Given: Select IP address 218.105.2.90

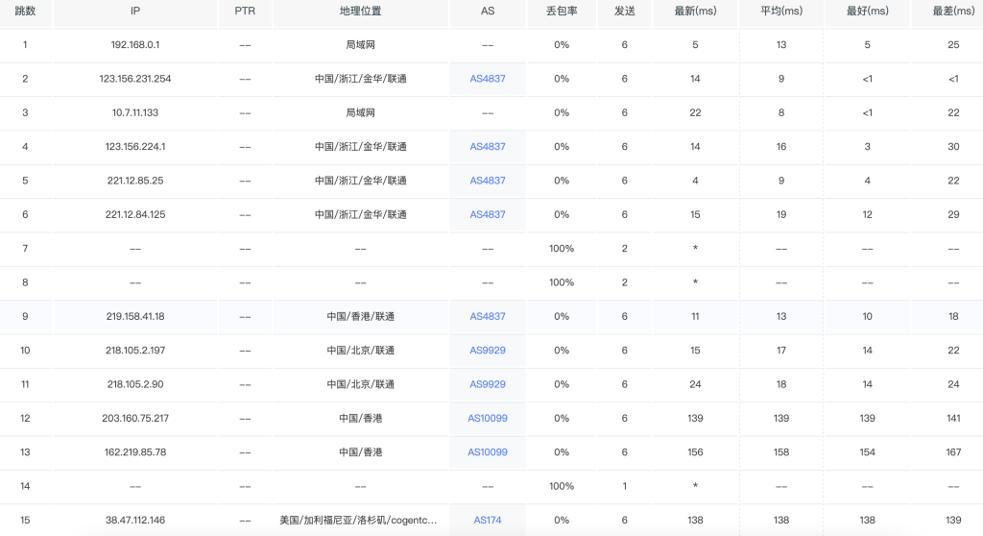Looking at the screenshot, I should coord(134,384).
